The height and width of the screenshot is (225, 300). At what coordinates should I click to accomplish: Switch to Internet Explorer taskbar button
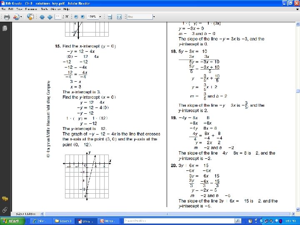[41, 221]
